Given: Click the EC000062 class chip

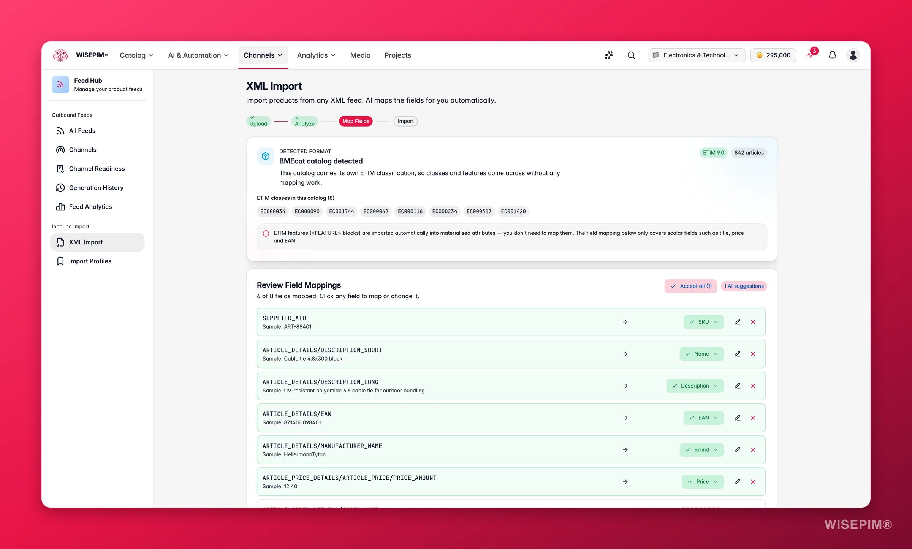Looking at the screenshot, I should 376,211.
